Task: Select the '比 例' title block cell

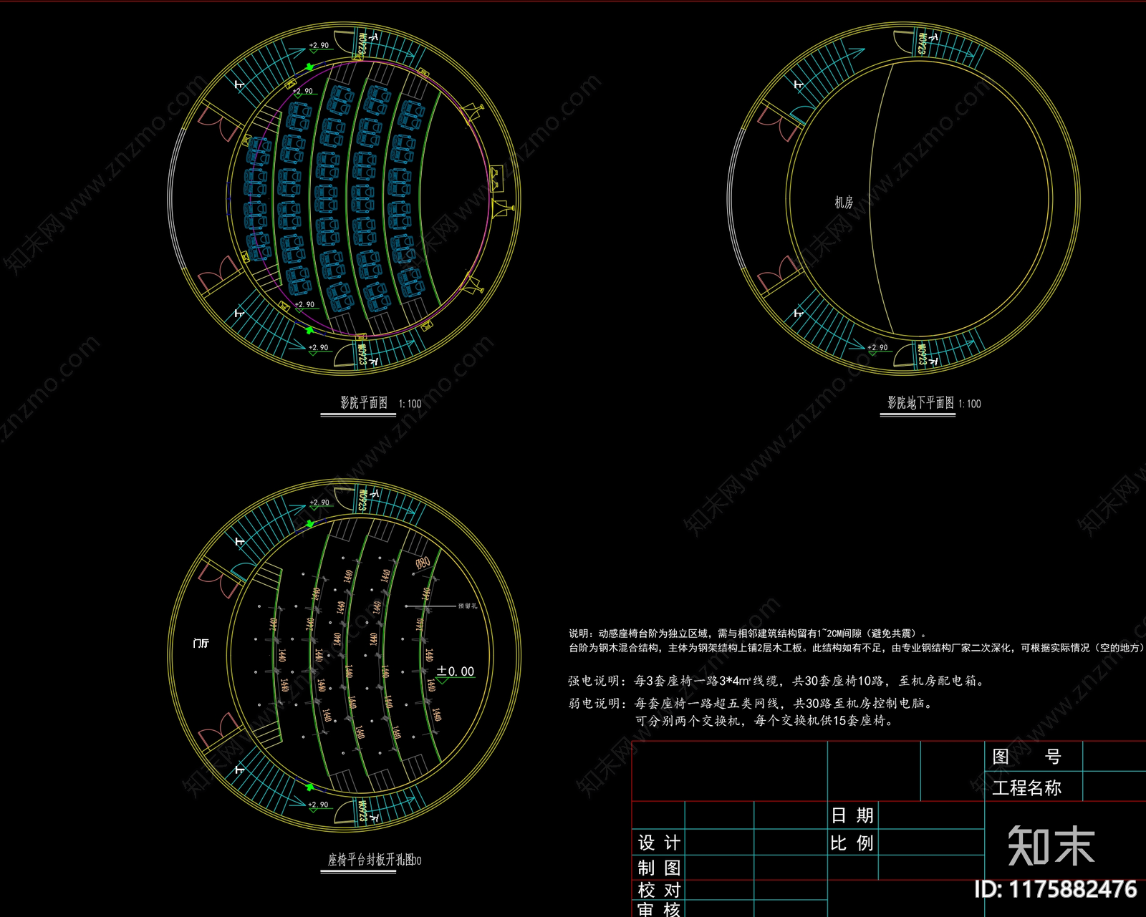Action: (852, 843)
